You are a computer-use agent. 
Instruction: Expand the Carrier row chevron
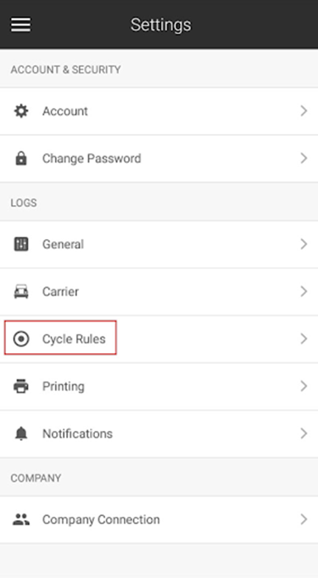(304, 292)
